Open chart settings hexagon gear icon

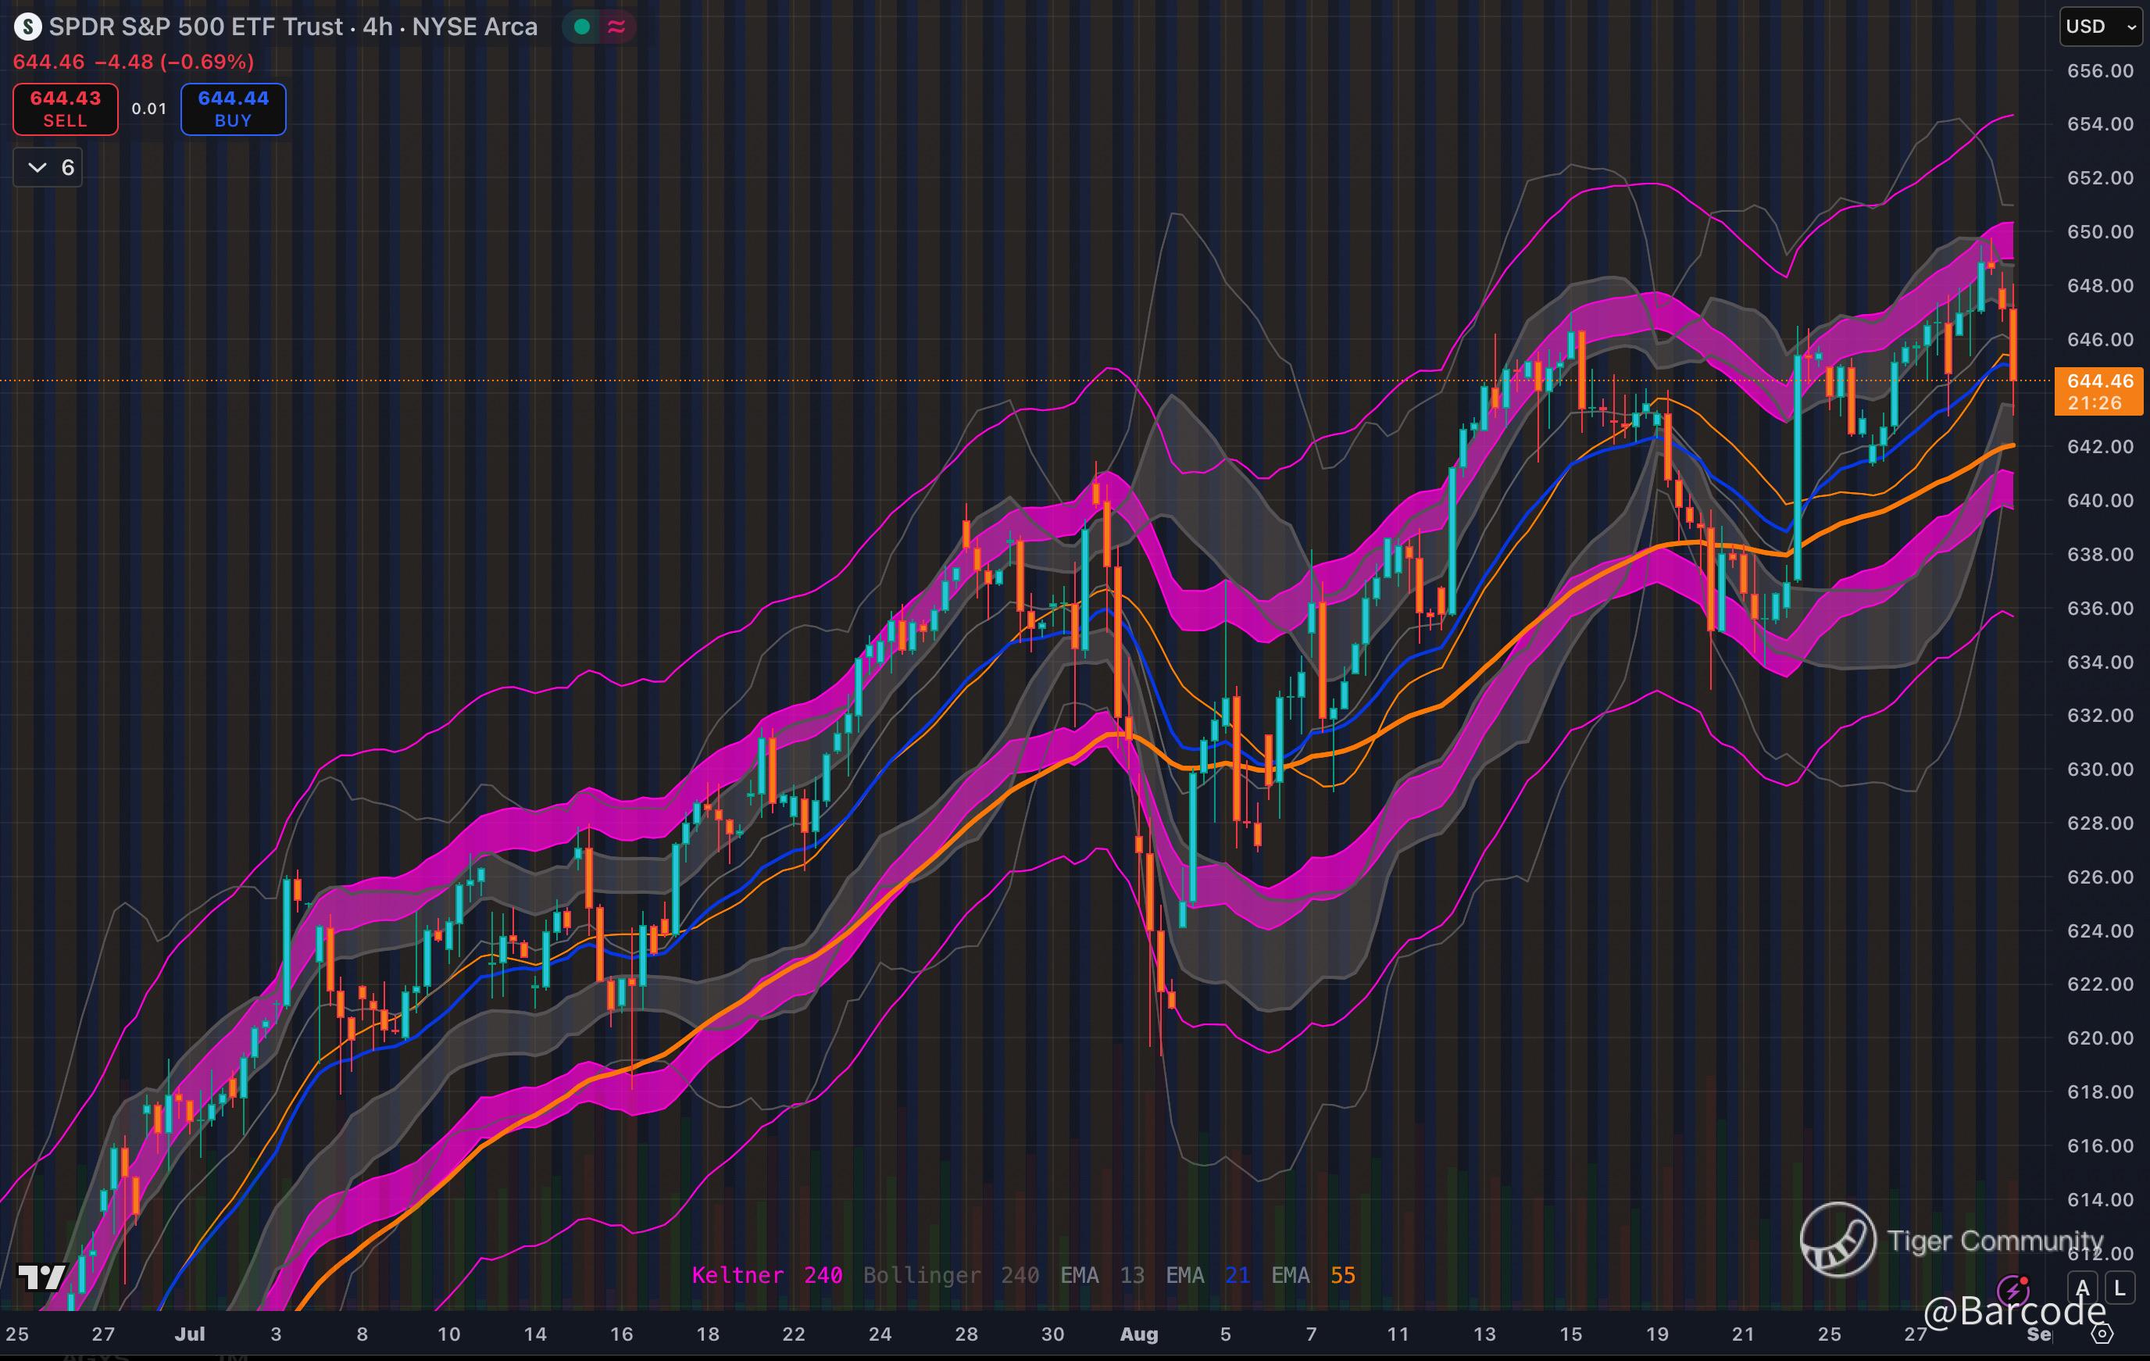click(2102, 1334)
